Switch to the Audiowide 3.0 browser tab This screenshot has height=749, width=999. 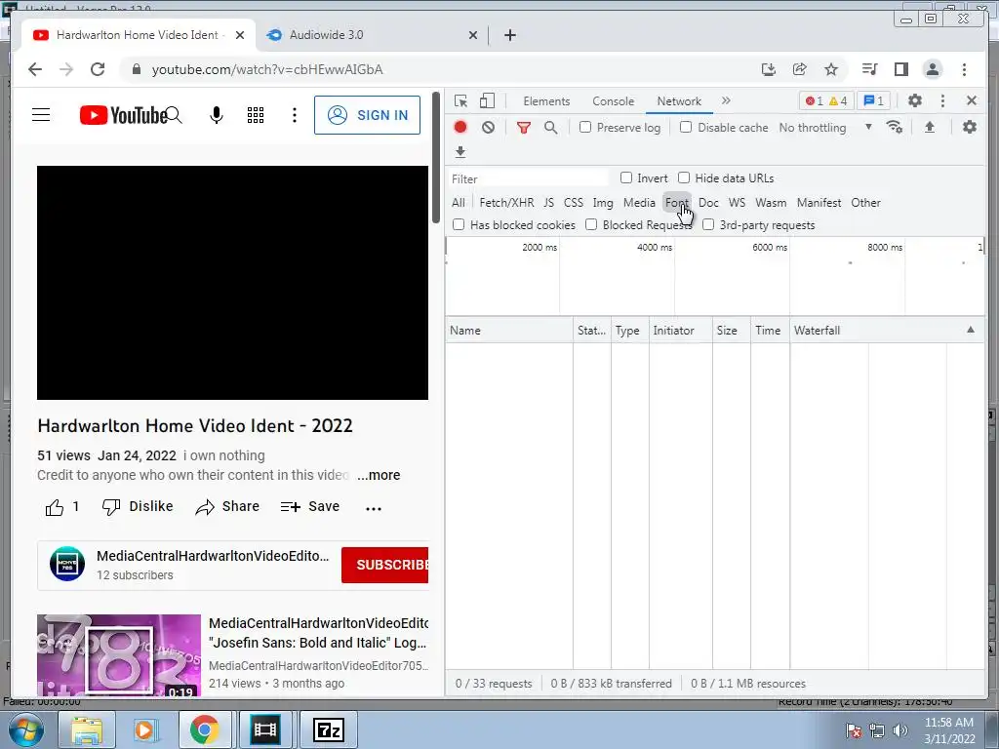tap(373, 35)
